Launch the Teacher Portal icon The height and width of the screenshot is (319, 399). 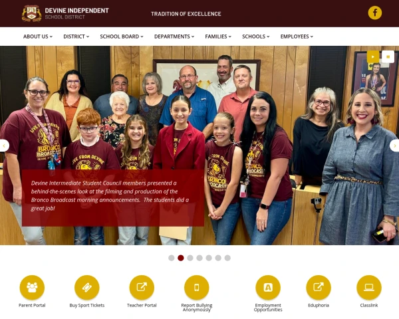(x=142, y=287)
